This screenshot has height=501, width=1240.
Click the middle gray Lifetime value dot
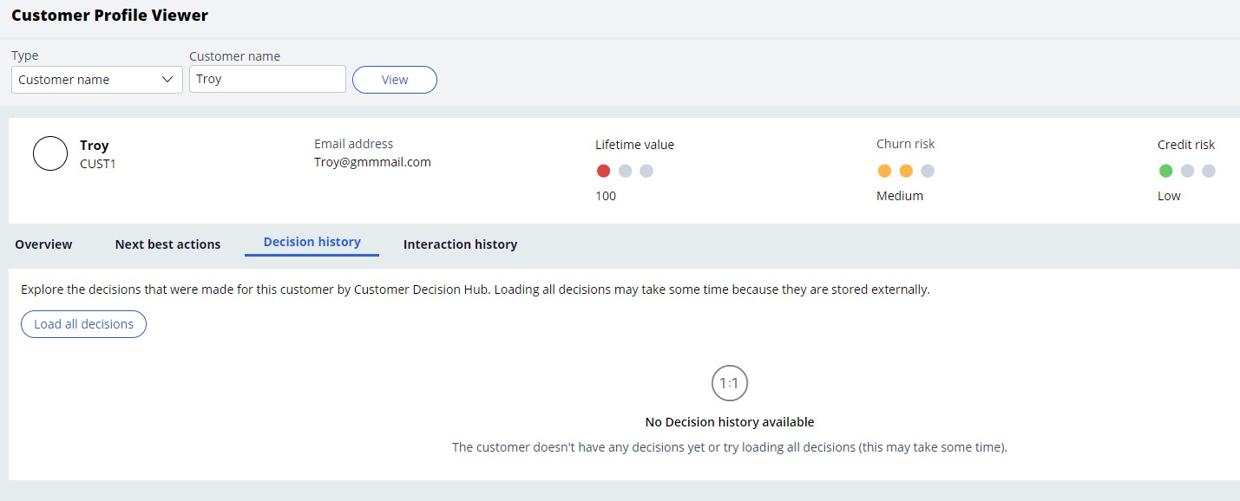click(625, 171)
